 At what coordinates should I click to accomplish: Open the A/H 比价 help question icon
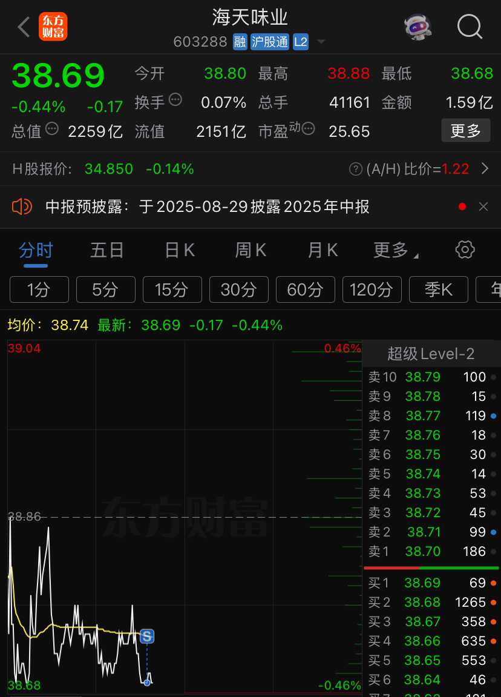pos(356,169)
